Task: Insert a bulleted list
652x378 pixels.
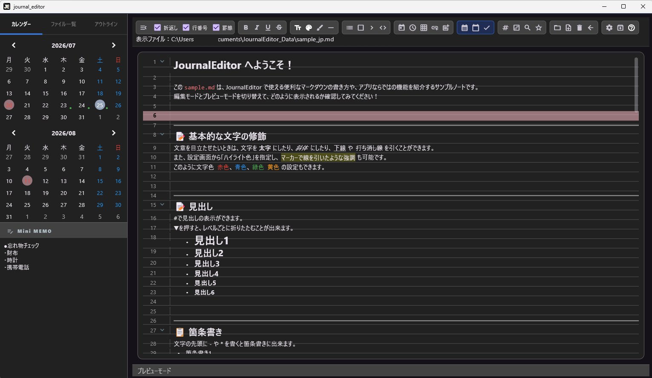Action: tap(349, 28)
